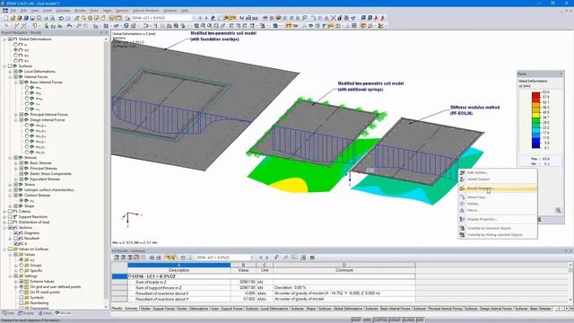This screenshot has width=574, height=323.
Task: Open the Window menu
Action: [170, 11]
